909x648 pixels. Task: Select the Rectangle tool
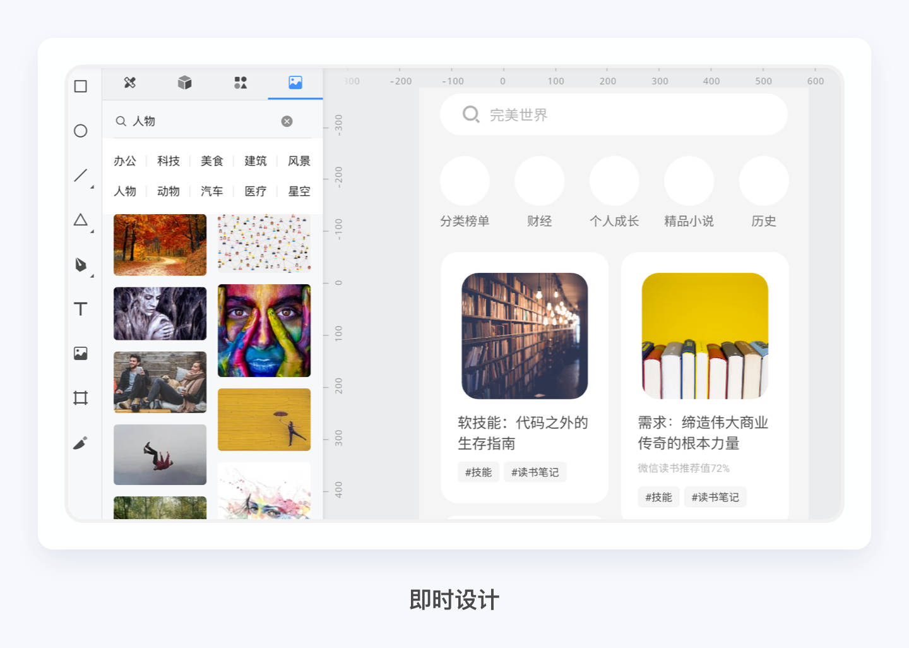click(x=80, y=86)
